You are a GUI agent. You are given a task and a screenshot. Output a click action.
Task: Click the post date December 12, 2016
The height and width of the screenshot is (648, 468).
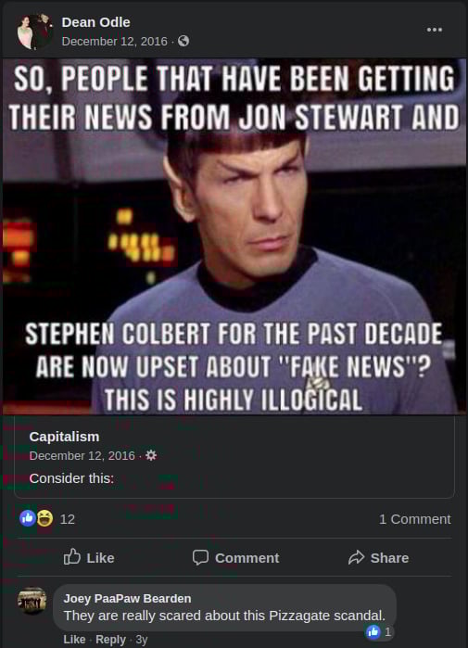click(114, 42)
